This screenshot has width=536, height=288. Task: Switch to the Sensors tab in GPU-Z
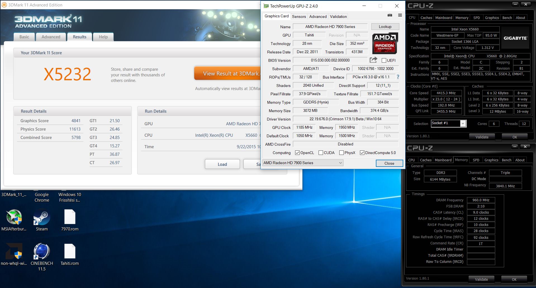(299, 16)
